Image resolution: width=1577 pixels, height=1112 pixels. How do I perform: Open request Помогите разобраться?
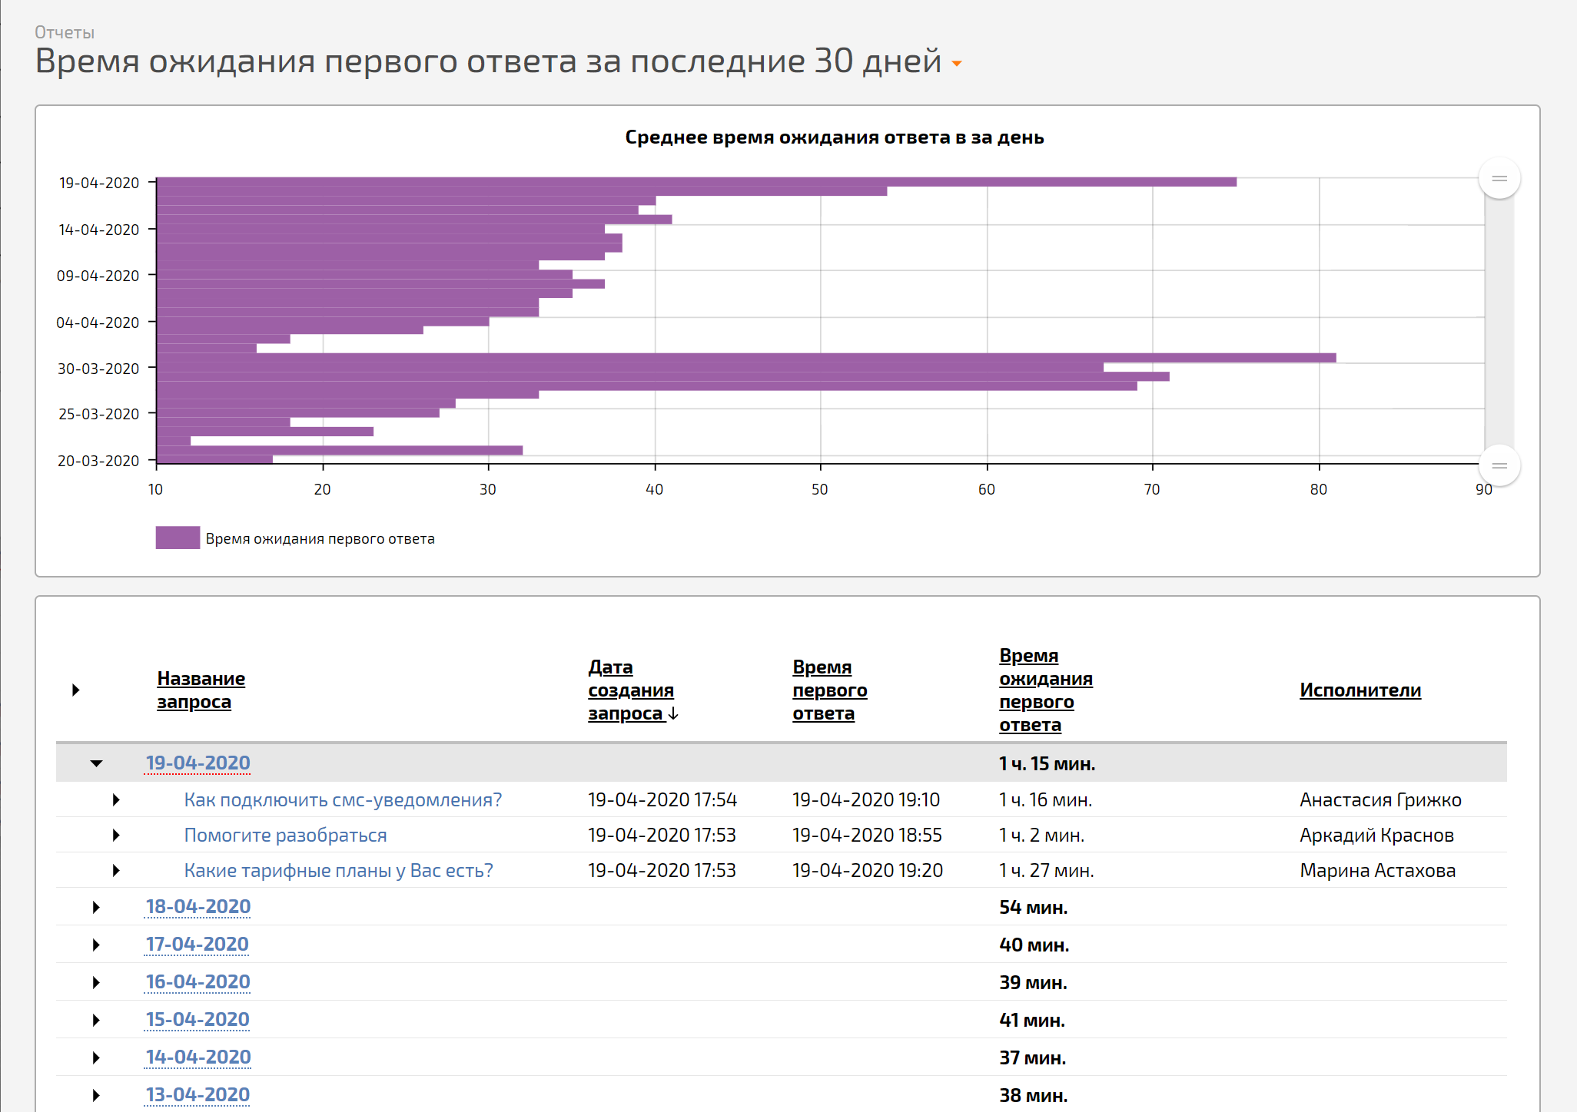tap(285, 835)
